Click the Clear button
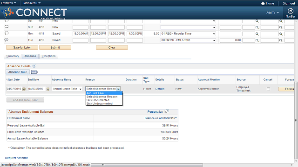Image resolution: width=298 pixels, height=167 pixels. (x=112, y=47)
